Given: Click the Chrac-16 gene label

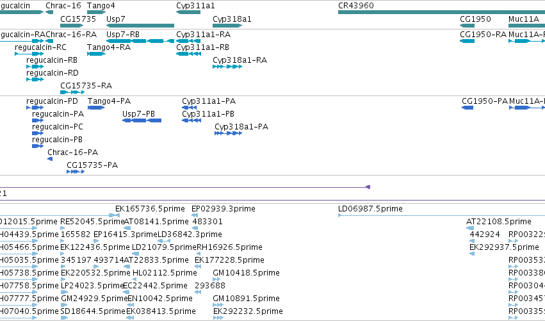Looking at the screenshot, I should coord(63,6).
